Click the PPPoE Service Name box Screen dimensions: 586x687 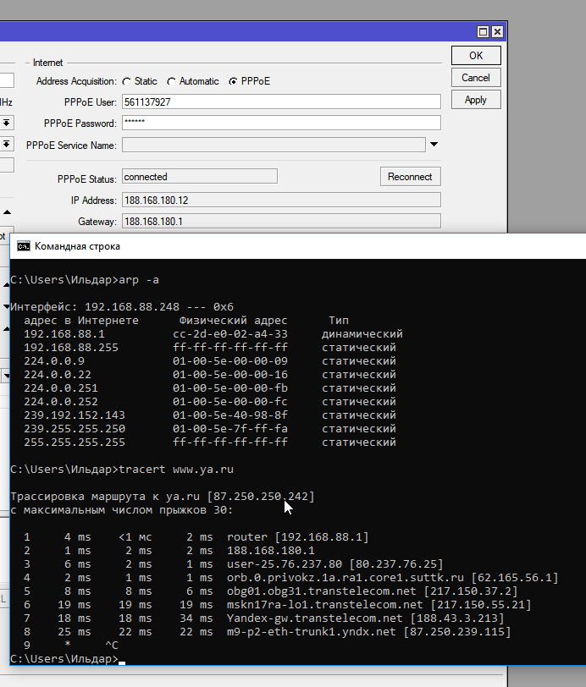(273, 146)
